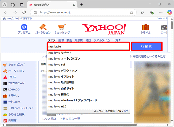This screenshot has height=127, width=174.
Task: Select the 知恵袋 search tab
Action: 79,40
